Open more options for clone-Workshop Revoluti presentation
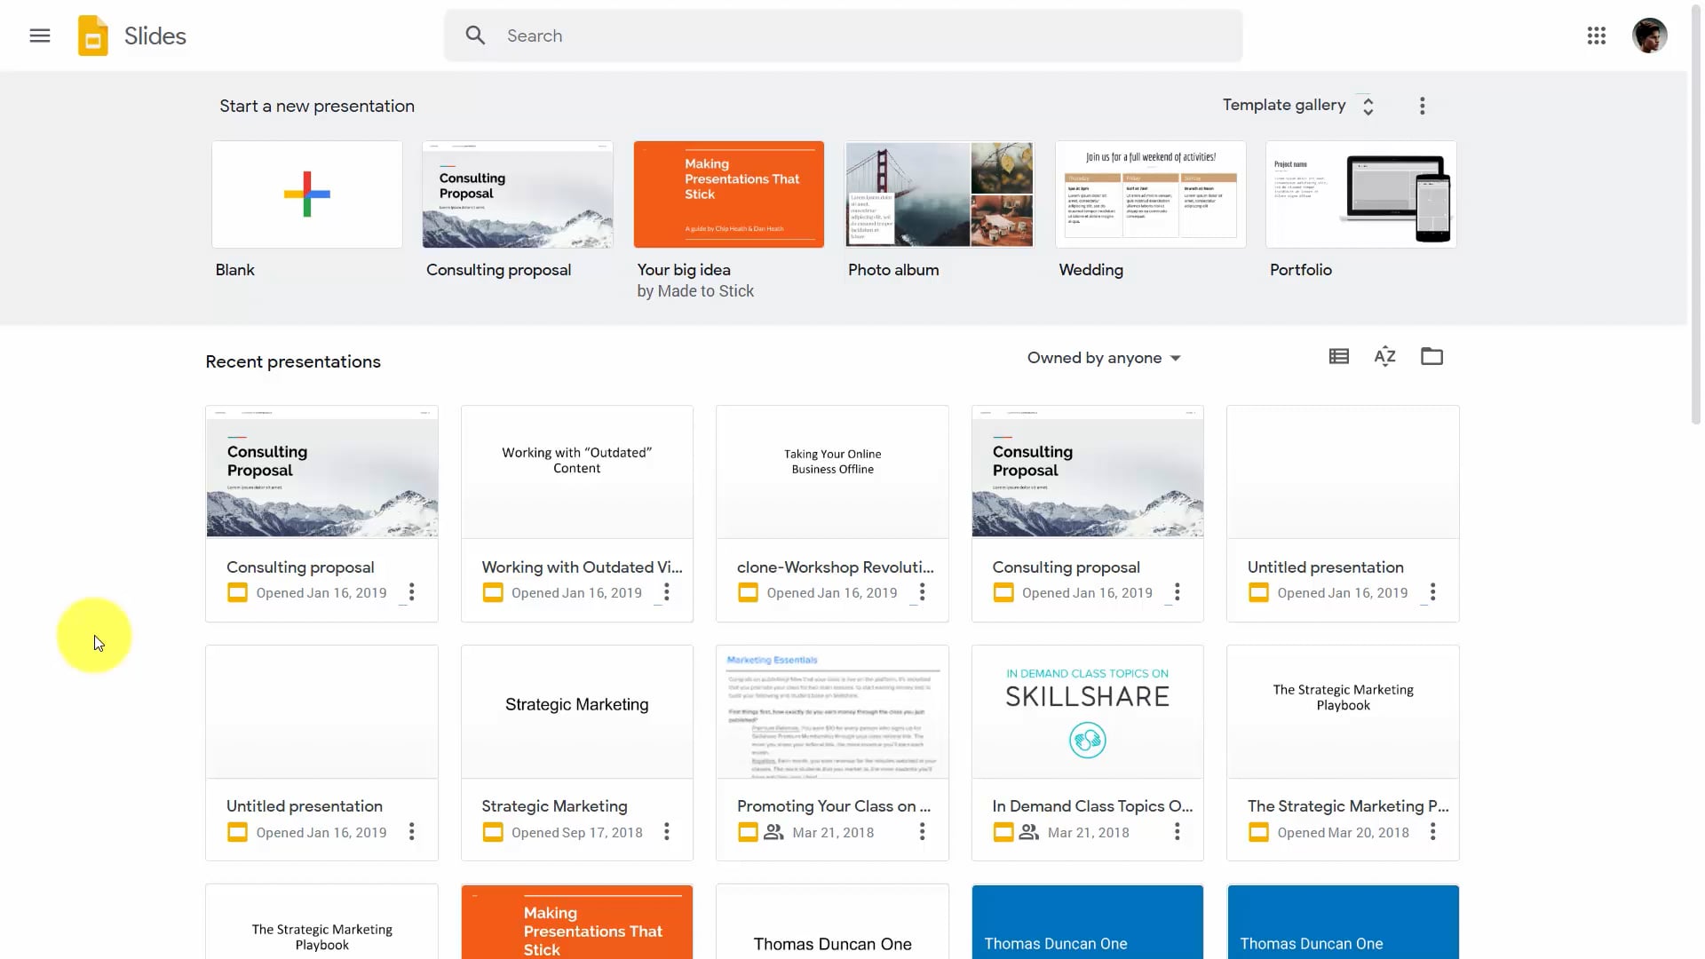The image size is (1705, 959). 922,592
